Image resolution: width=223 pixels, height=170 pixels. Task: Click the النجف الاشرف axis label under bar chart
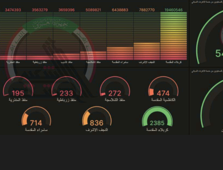pyautogui.click(x=147, y=62)
